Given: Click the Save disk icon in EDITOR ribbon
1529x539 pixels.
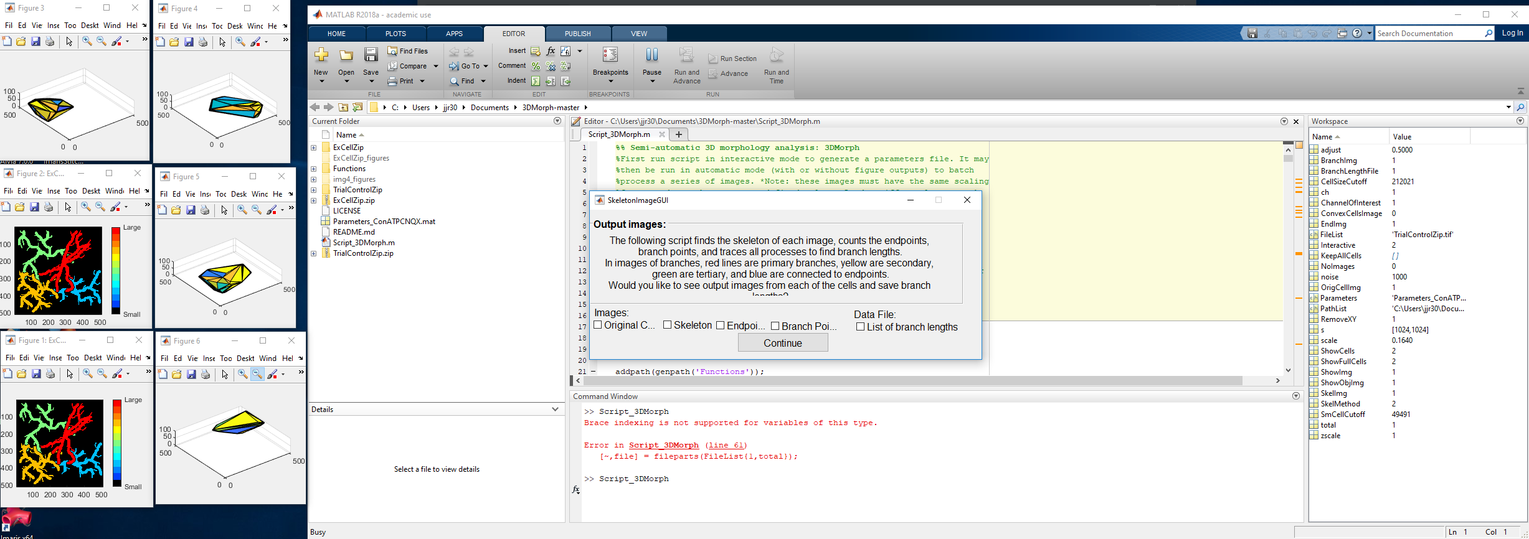Looking at the screenshot, I should pyautogui.click(x=371, y=55).
